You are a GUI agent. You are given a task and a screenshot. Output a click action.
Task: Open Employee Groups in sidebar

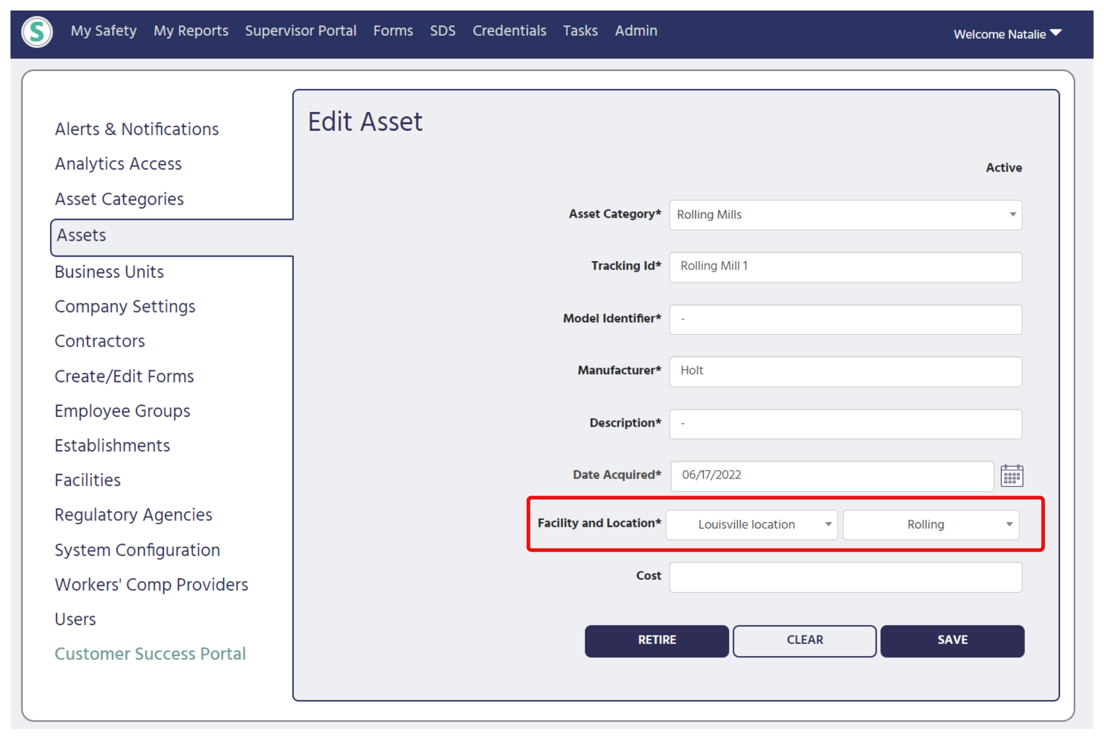coord(122,411)
